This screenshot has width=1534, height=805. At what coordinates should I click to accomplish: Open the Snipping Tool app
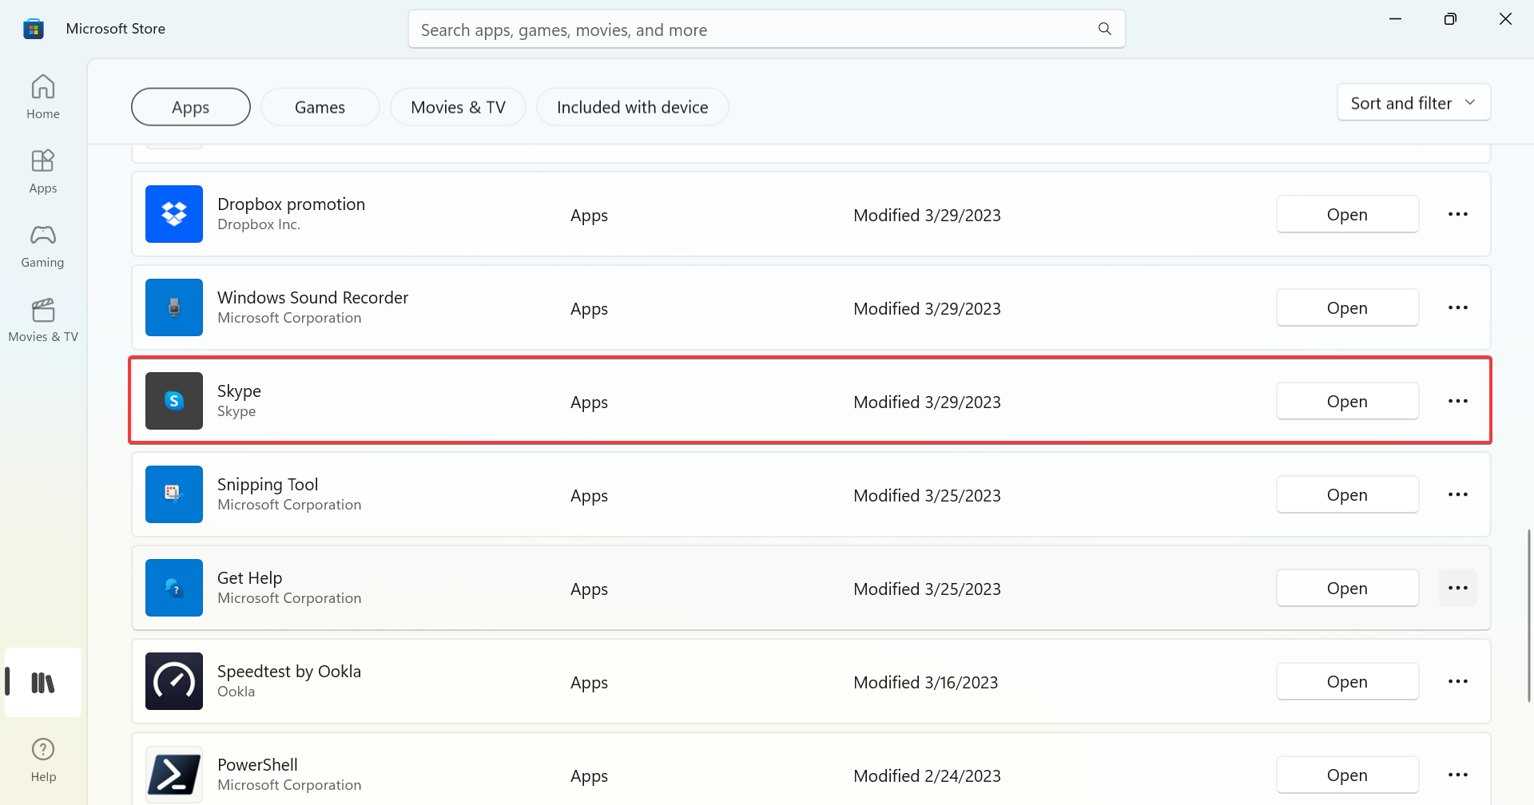tap(1347, 494)
